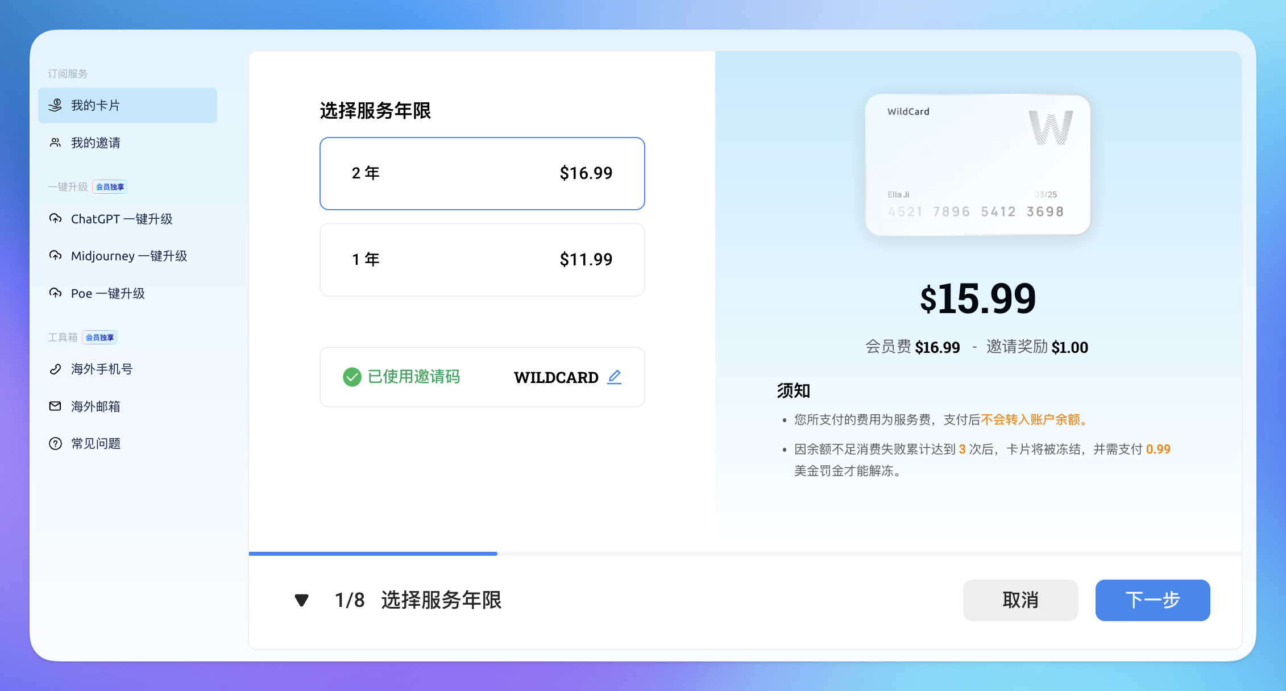Open Midjourney 一键升级 menu item
The width and height of the screenshot is (1286, 691).
click(127, 256)
